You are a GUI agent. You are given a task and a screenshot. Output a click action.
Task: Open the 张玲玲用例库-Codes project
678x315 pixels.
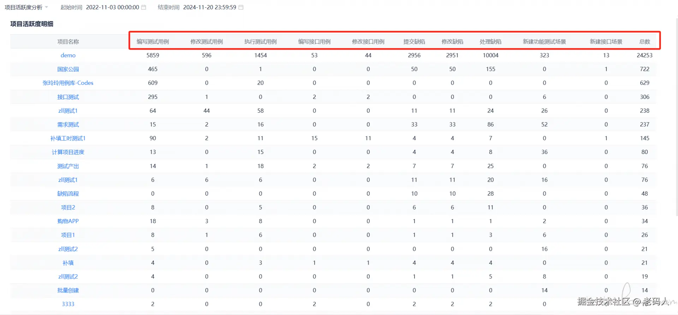pyautogui.click(x=68, y=83)
